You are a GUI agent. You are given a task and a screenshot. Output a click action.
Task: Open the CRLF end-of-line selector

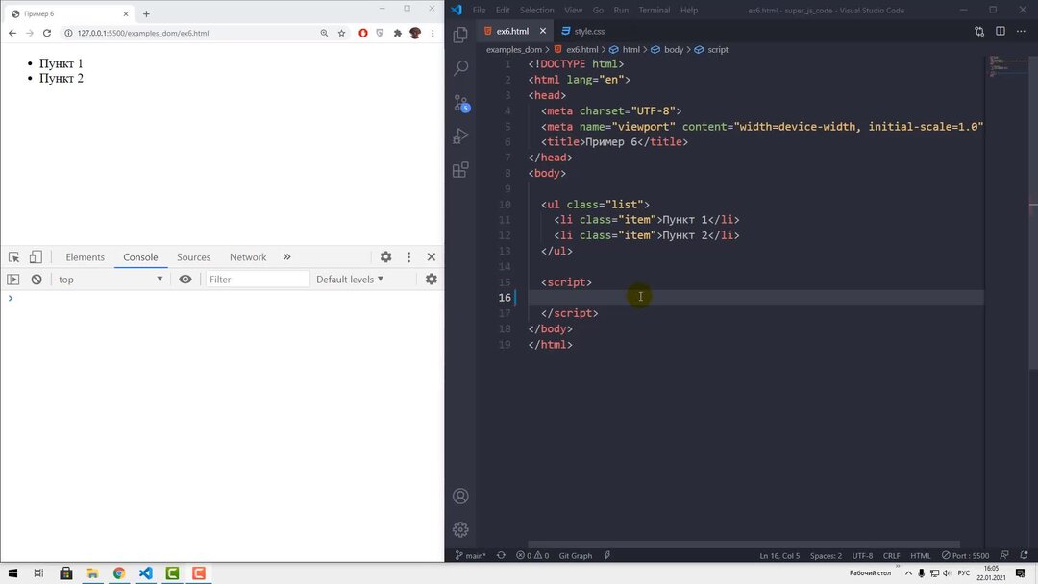point(891,555)
